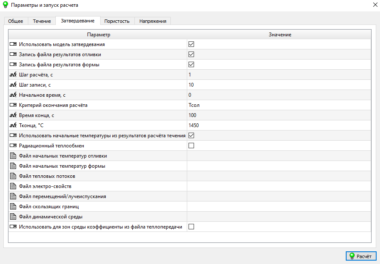Click file icon beside Файл тепловых потоков

(x=13, y=176)
